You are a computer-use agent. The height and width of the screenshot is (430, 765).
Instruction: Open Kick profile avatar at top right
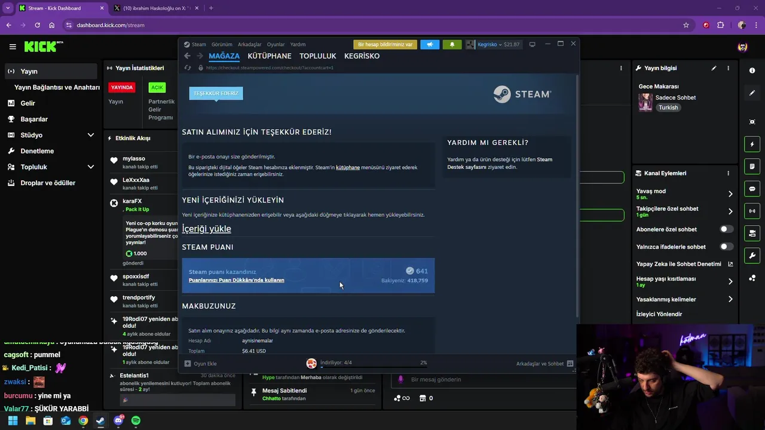742,47
